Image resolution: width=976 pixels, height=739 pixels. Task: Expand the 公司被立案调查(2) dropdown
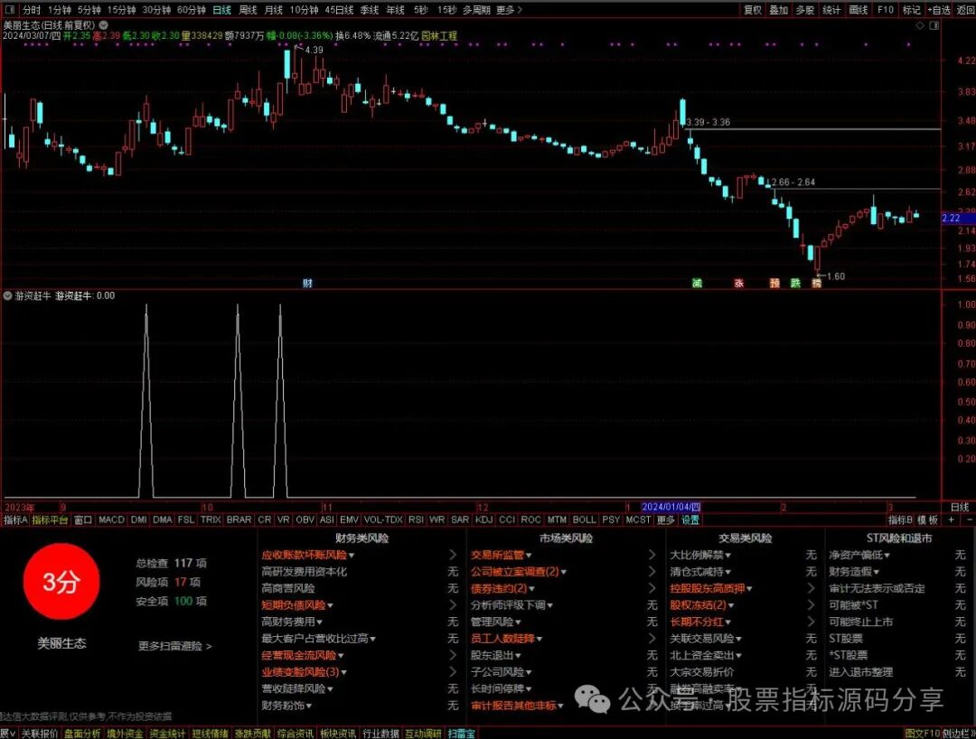563,572
